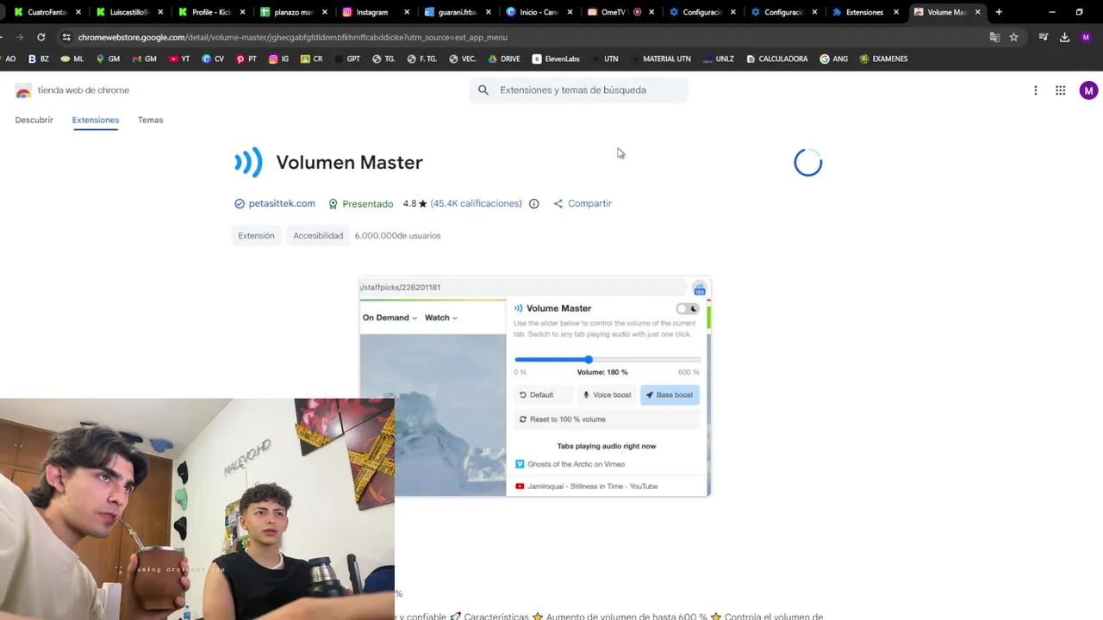This screenshot has width=1103, height=620.
Task: Open the ElevenLabs bookmark
Action: tap(556, 59)
